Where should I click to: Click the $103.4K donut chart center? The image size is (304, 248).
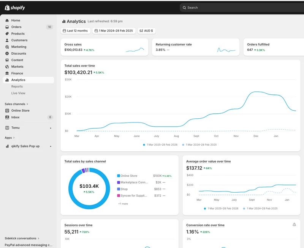[x=89, y=188]
